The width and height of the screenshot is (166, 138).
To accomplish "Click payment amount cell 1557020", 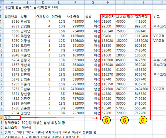I will [143, 41].
